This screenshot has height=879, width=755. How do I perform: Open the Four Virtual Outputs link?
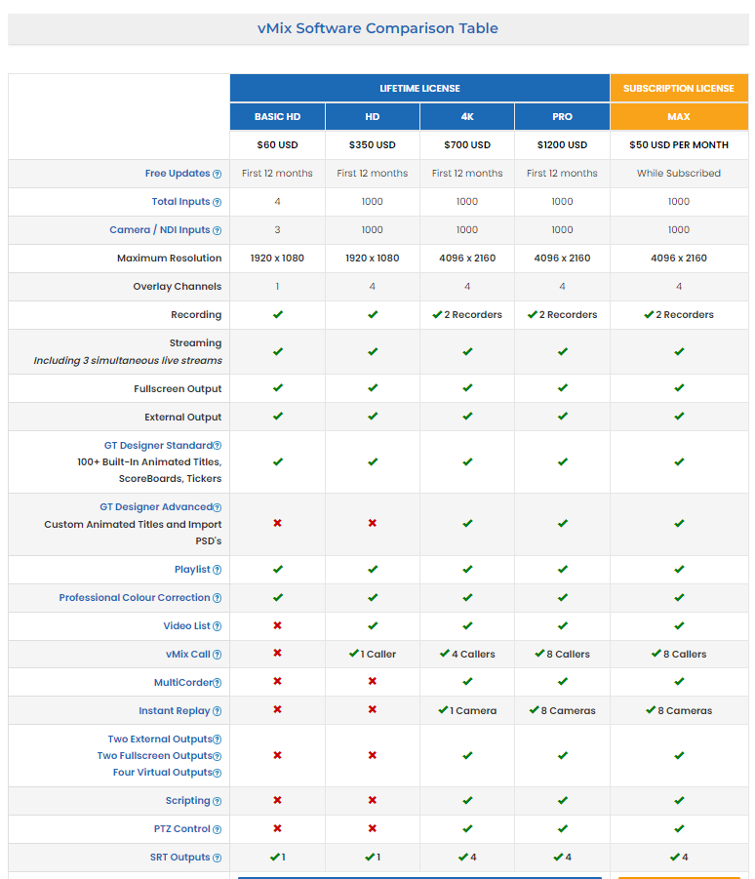tap(162, 773)
